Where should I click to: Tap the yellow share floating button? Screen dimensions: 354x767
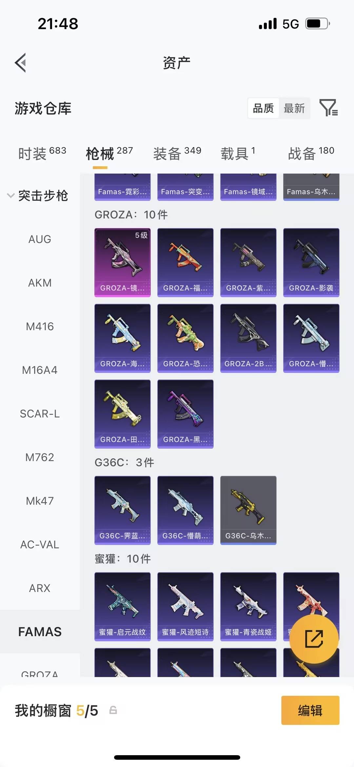click(x=314, y=639)
